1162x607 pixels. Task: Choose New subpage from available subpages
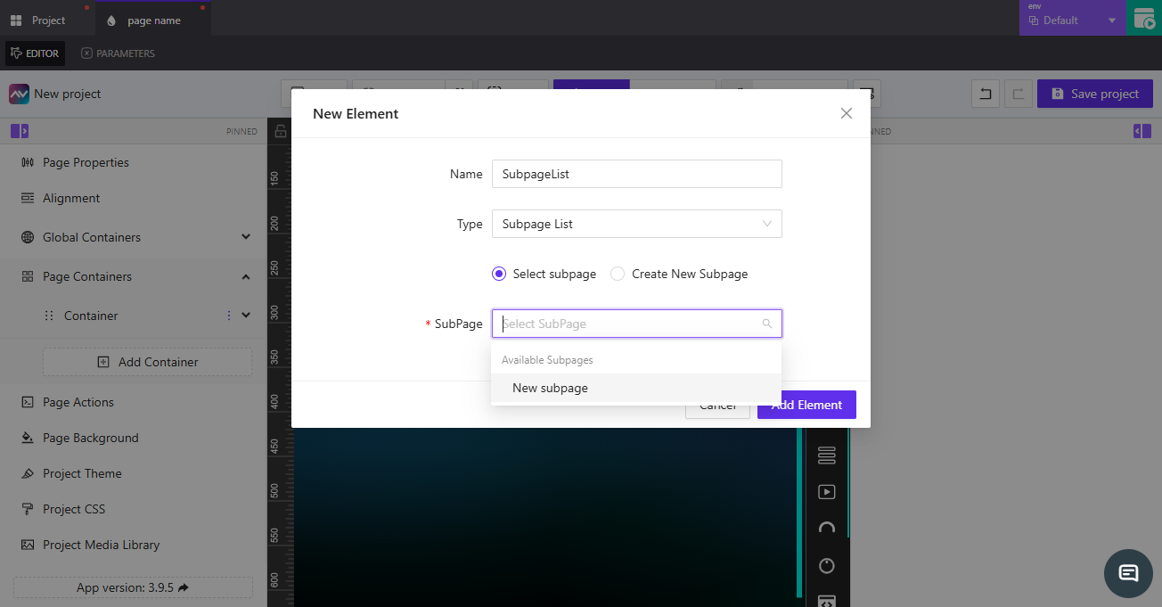coord(550,388)
